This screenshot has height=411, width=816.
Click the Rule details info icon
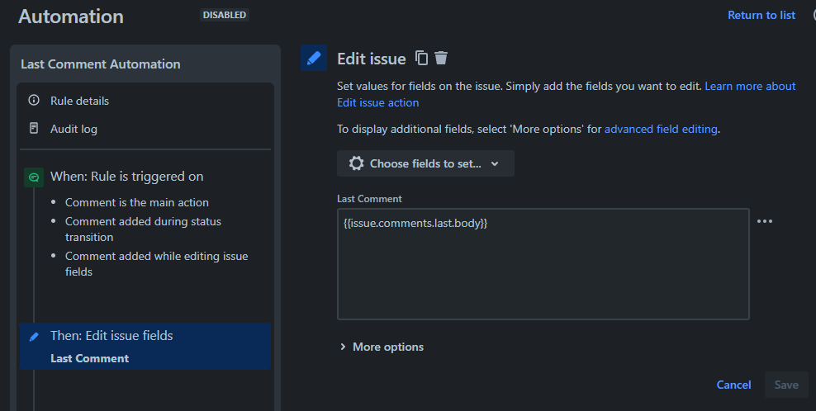(34, 100)
